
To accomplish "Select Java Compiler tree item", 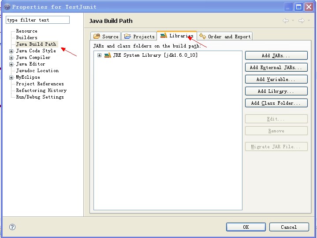I will [x=33, y=58].
